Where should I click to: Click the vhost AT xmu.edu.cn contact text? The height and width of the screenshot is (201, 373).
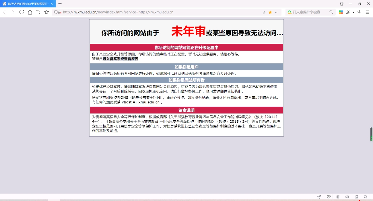pos(141,102)
